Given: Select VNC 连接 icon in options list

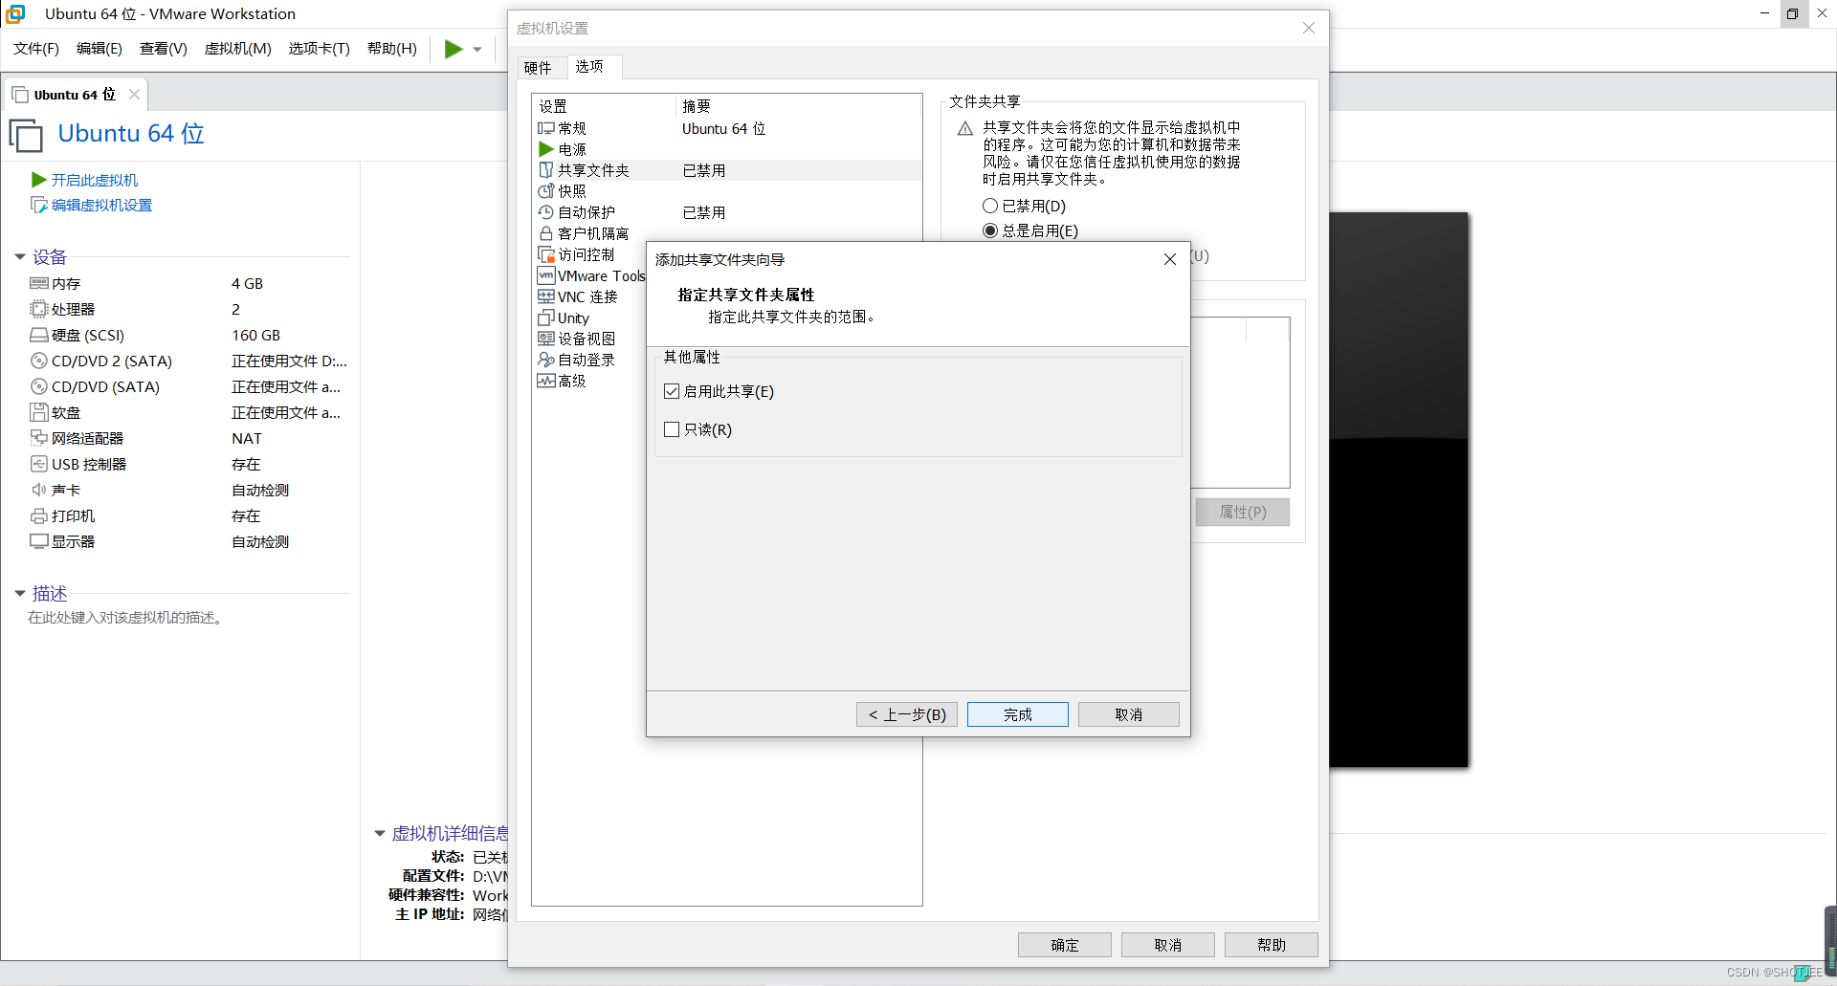Looking at the screenshot, I should click(546, 296).
